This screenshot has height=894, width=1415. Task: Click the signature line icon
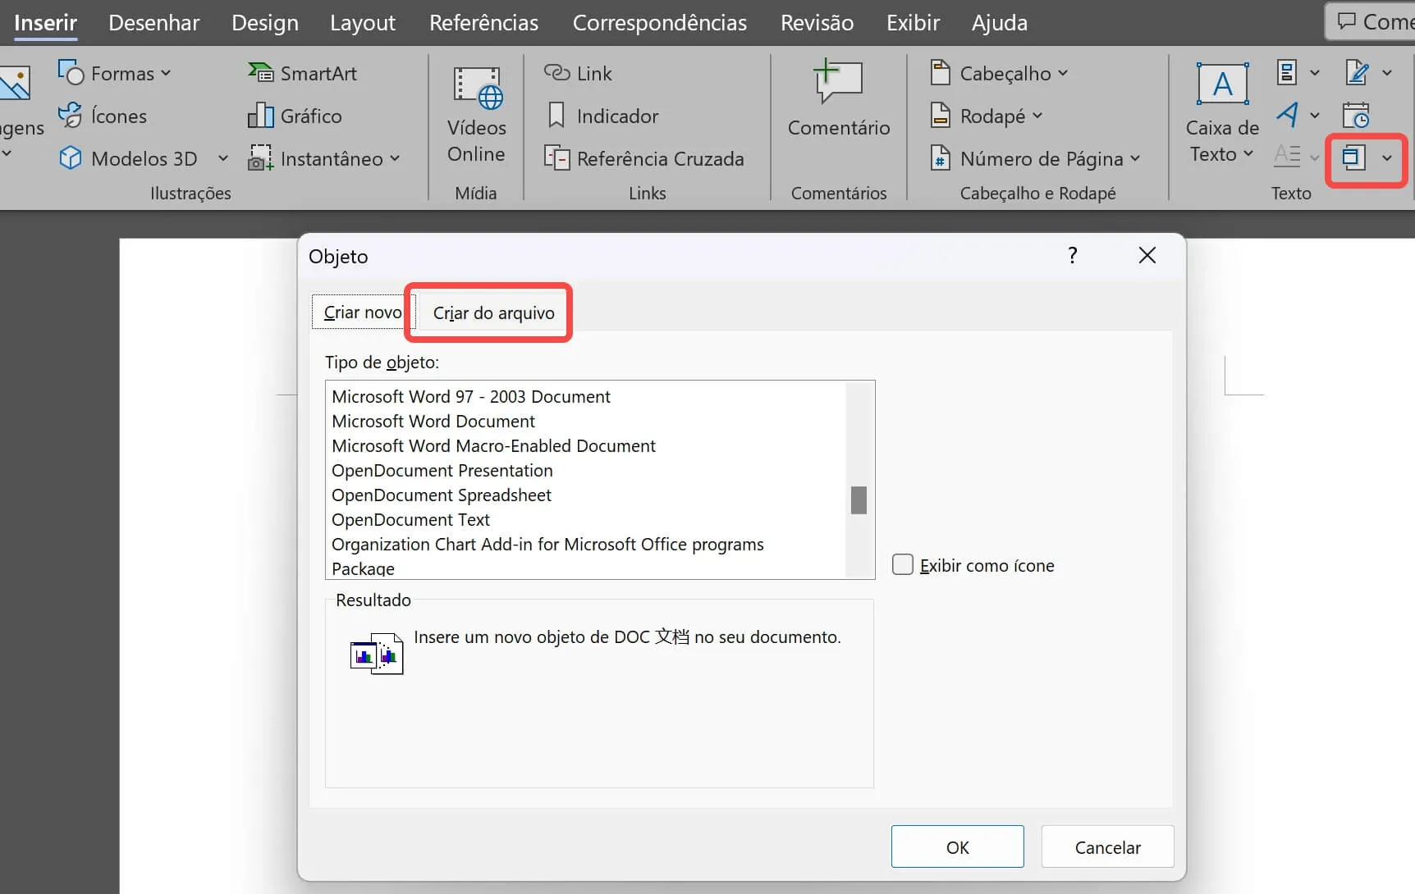(x=1358, y=73)
